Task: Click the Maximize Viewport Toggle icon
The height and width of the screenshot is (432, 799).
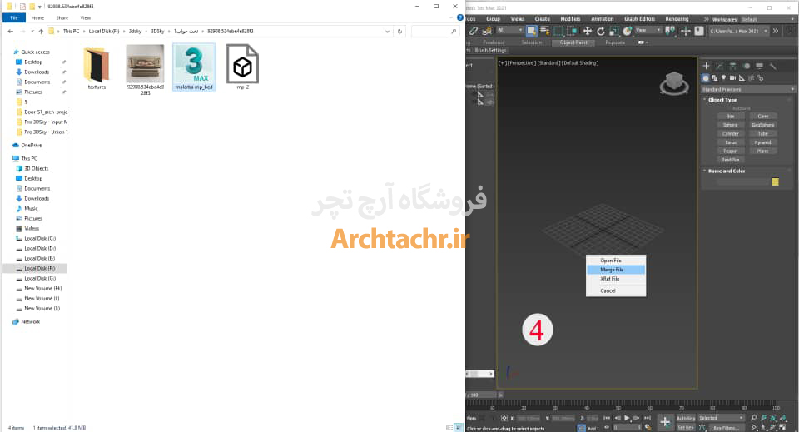Action: tap(782, 427)
